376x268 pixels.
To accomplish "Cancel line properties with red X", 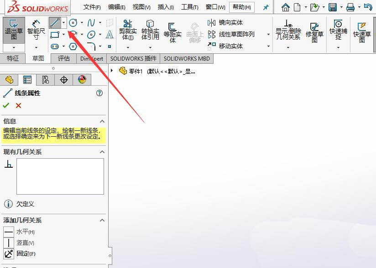I will [18, 105].
